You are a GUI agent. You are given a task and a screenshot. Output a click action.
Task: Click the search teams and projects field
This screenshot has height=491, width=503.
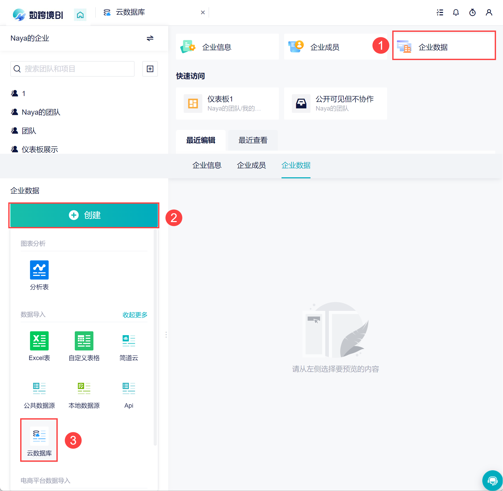pos(78,69)
